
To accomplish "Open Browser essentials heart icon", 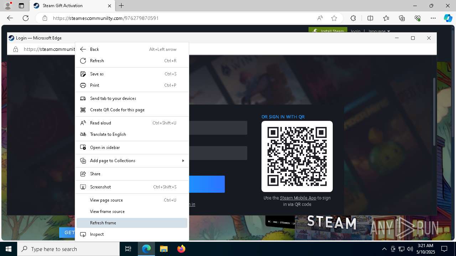I will click(418, 18).
